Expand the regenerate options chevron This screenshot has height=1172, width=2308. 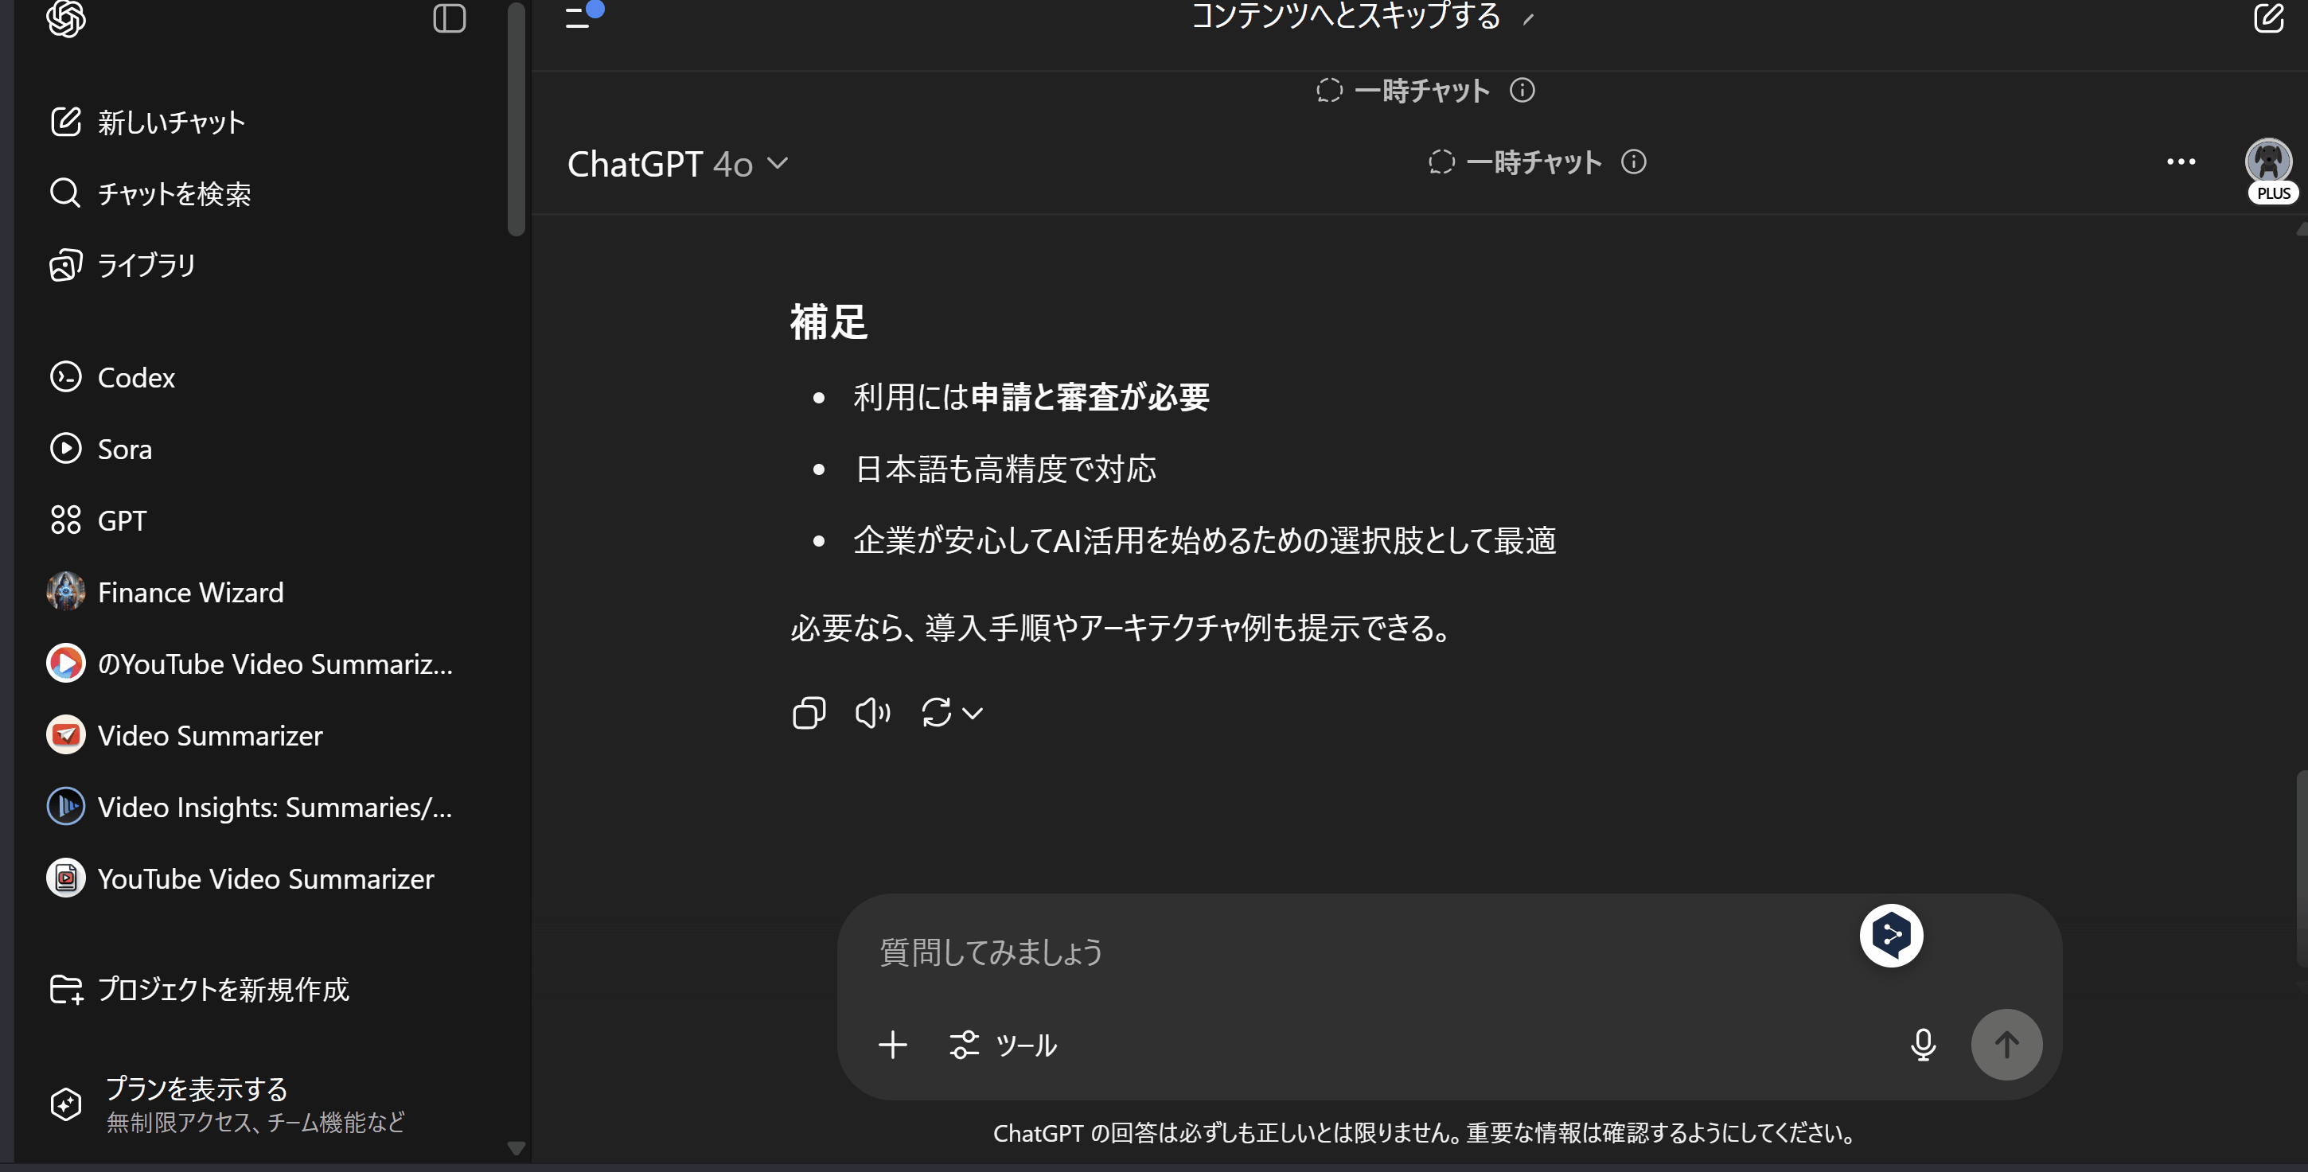[973, 713]
